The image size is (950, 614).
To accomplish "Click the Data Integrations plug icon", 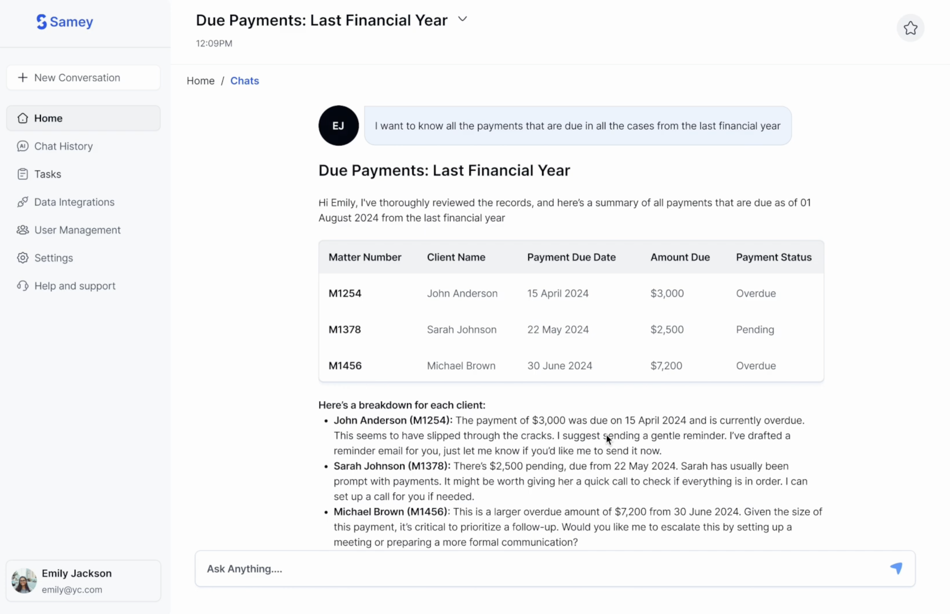I will 23,202.
